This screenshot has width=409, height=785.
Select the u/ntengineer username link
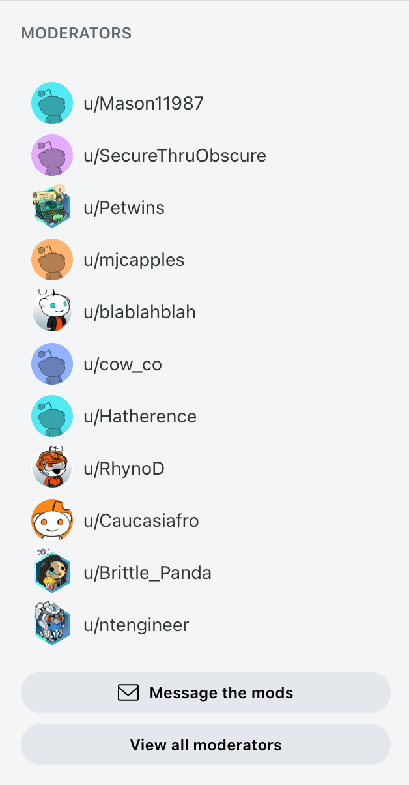(x=136, y=625)
